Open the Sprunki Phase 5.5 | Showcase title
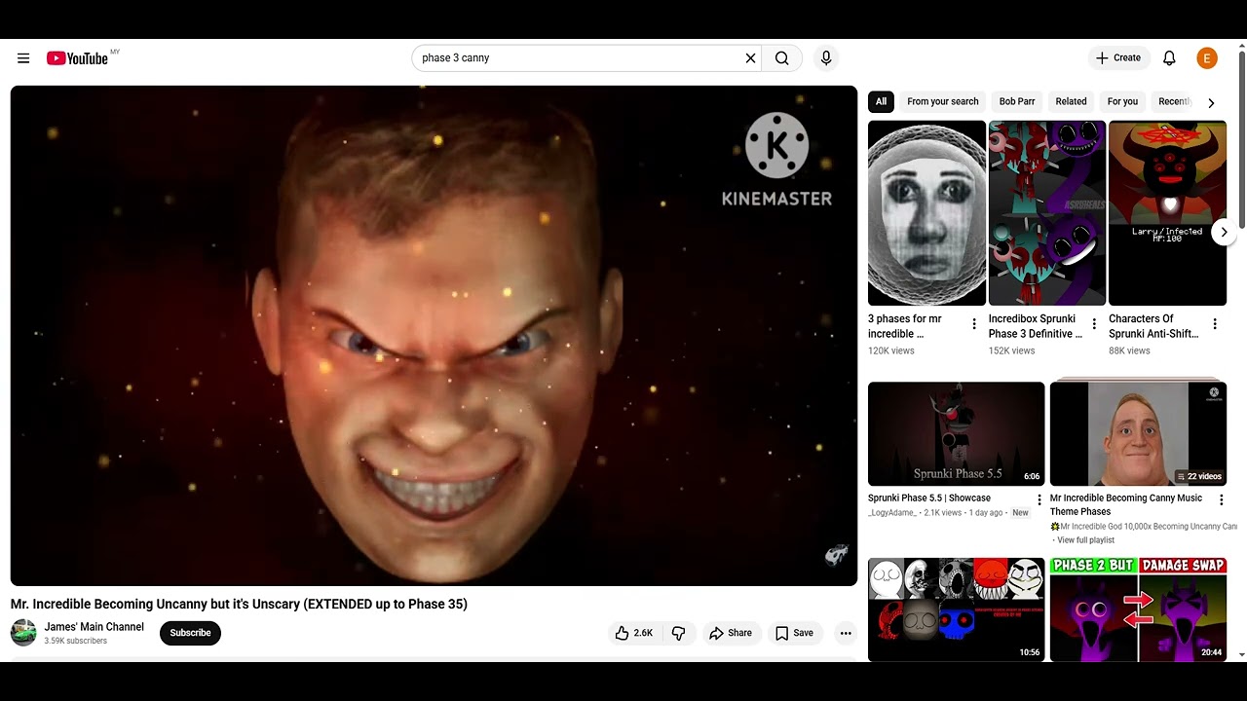 pyautogui.click(x=929, y=498)
